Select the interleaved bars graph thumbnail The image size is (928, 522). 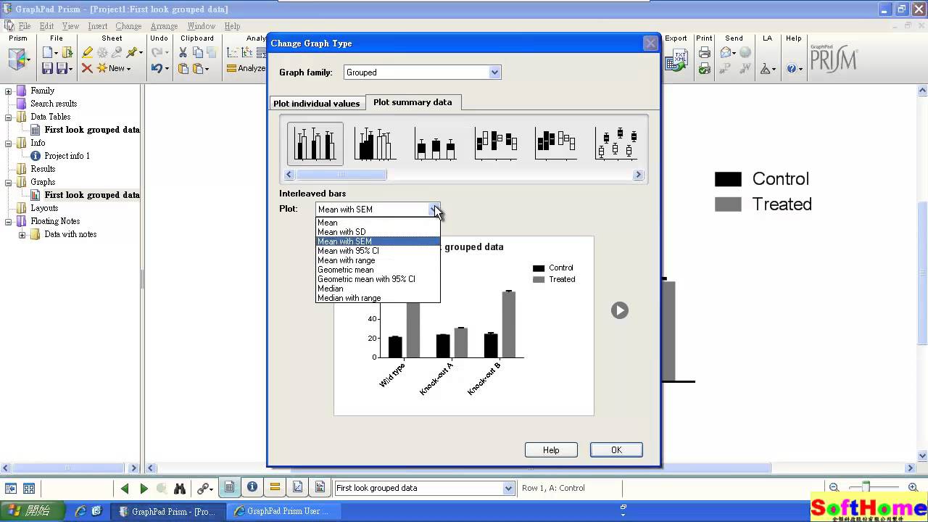pos(315,144)
